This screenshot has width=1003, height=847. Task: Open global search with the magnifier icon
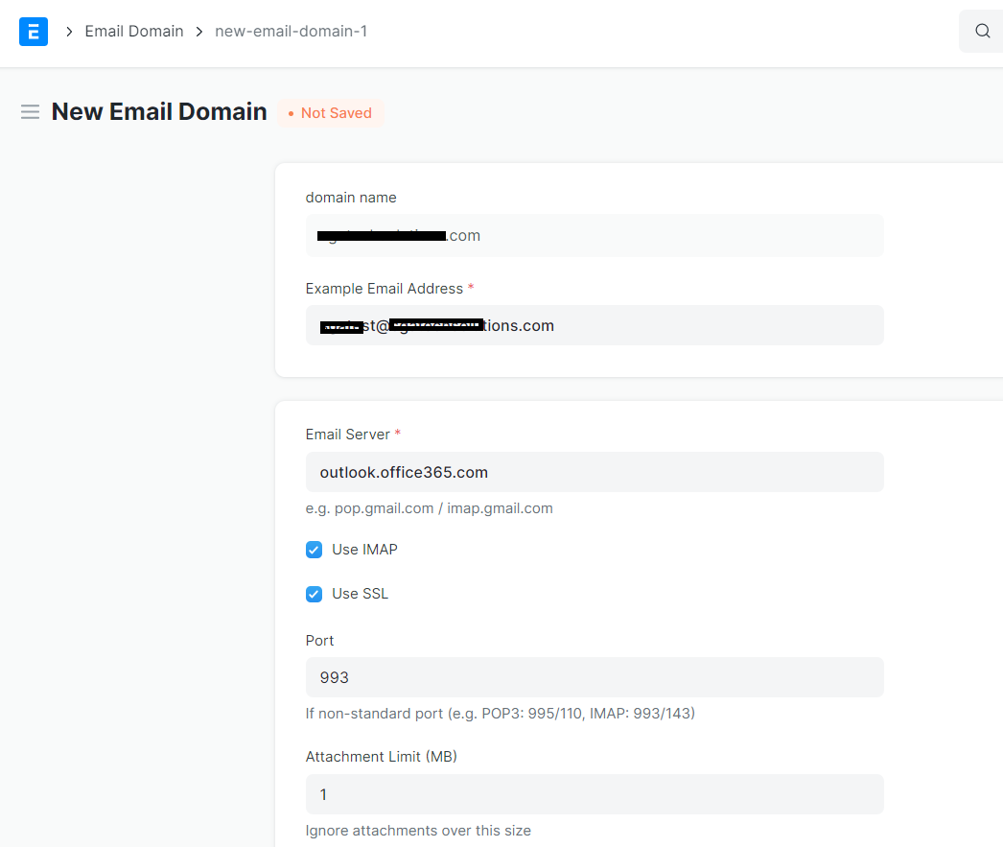pos(982,31)
